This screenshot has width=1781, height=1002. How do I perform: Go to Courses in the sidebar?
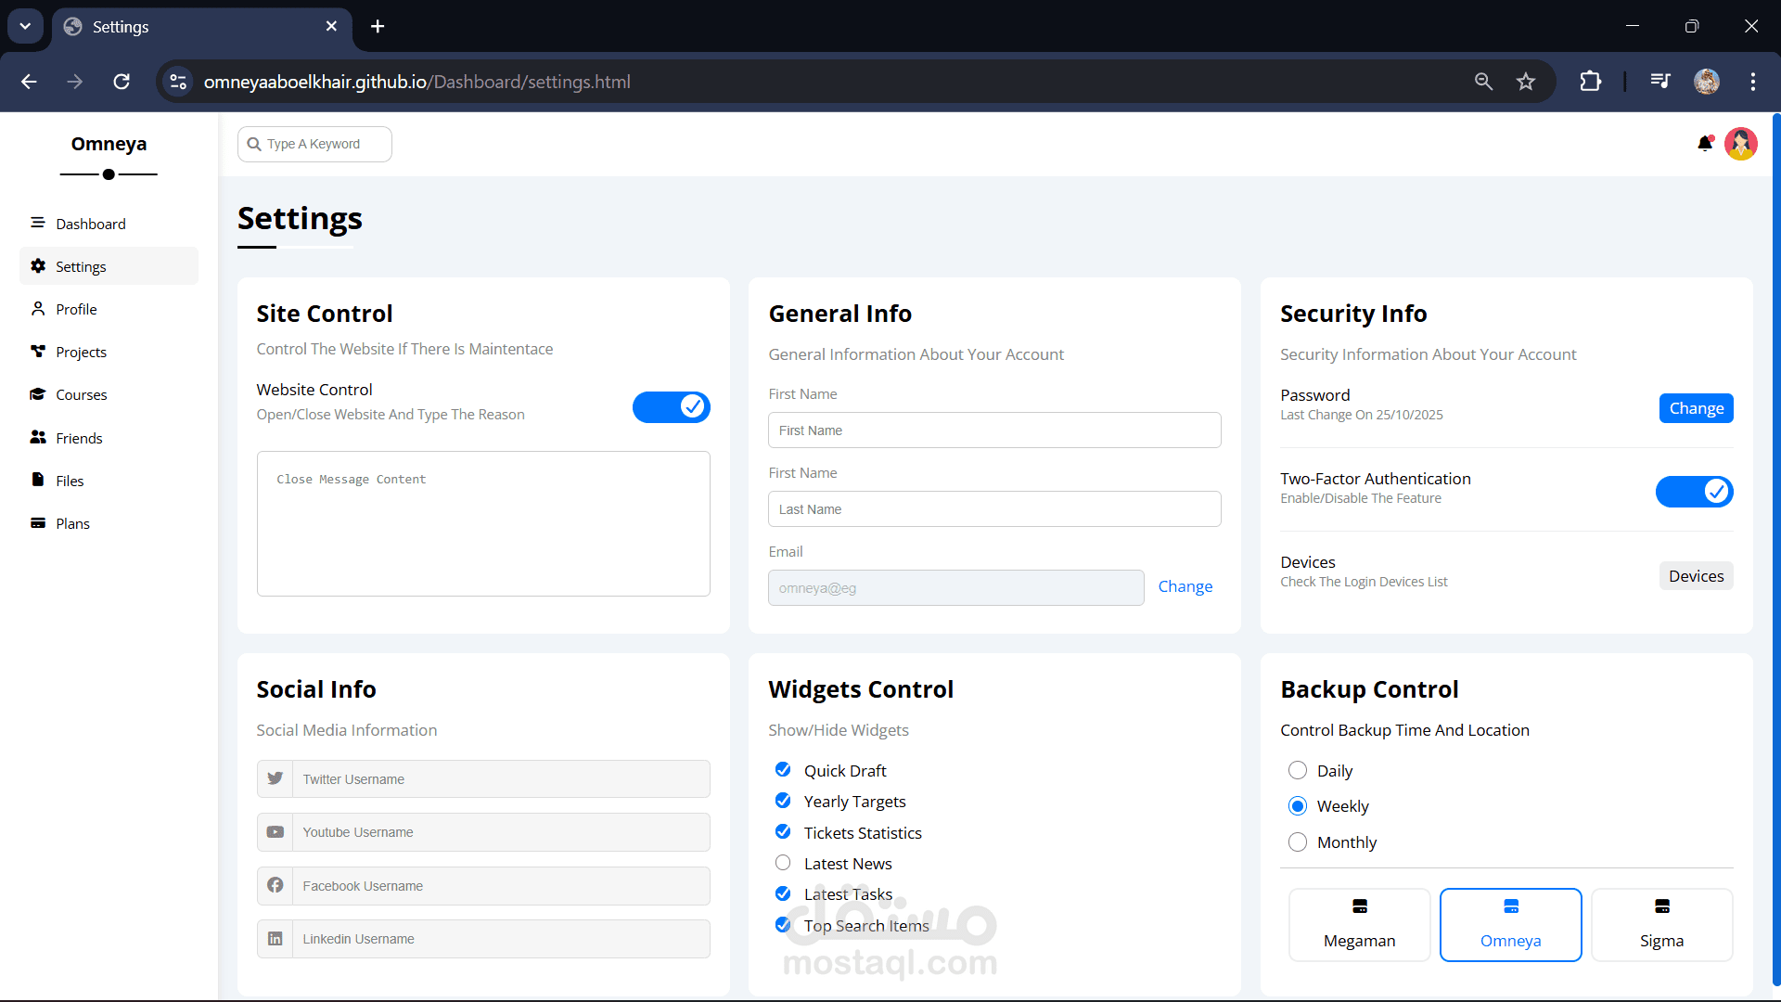82,394
